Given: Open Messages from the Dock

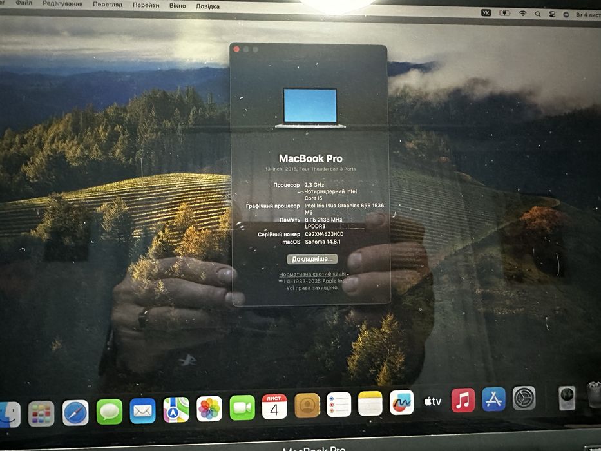Looking at the screenshot, I should click(110, 412).
